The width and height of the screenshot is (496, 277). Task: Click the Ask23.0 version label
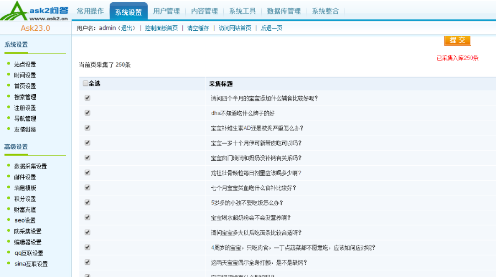coord(35,28)
